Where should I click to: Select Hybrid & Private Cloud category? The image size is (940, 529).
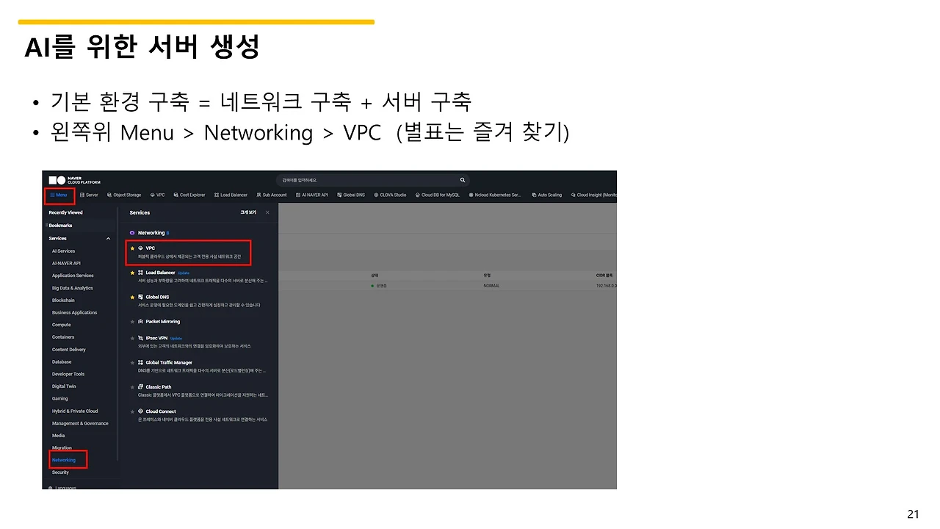(75, 411)
